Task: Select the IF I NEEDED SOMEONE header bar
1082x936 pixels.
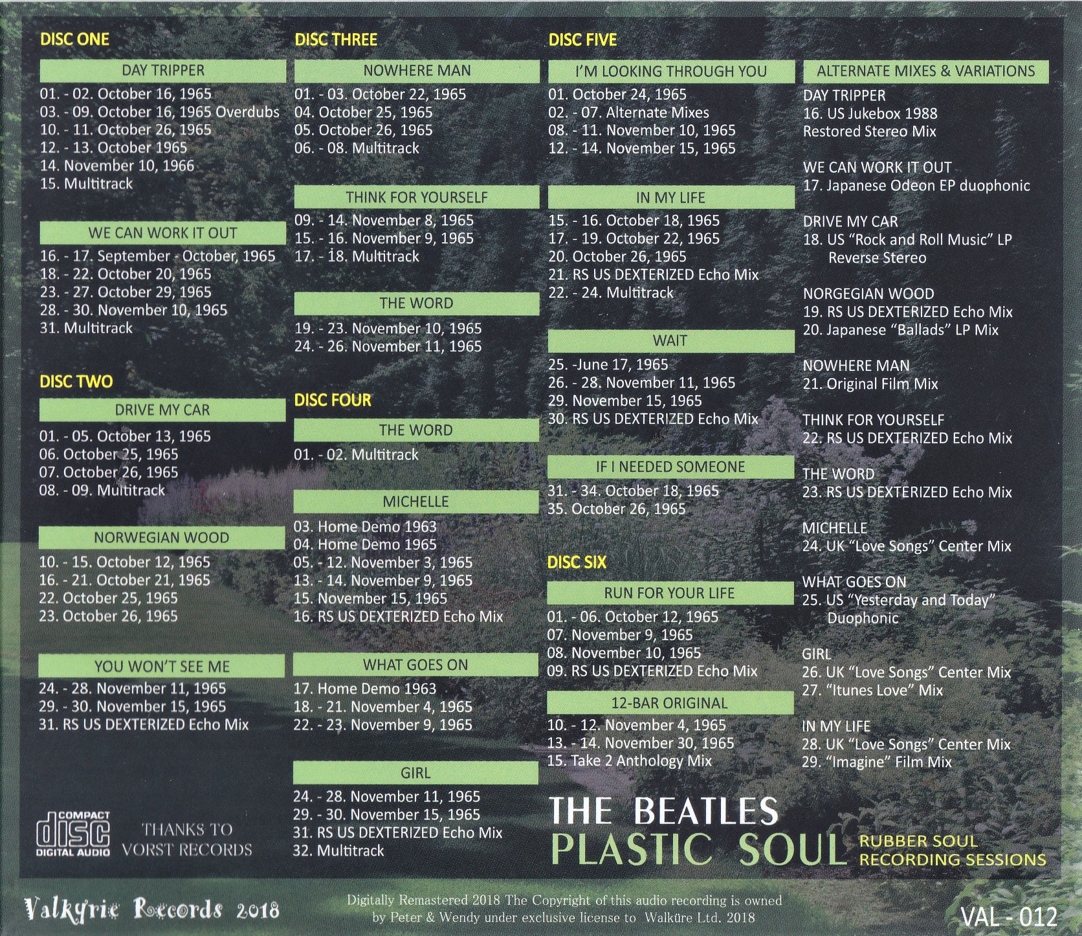Action: [x=670, y=467]
